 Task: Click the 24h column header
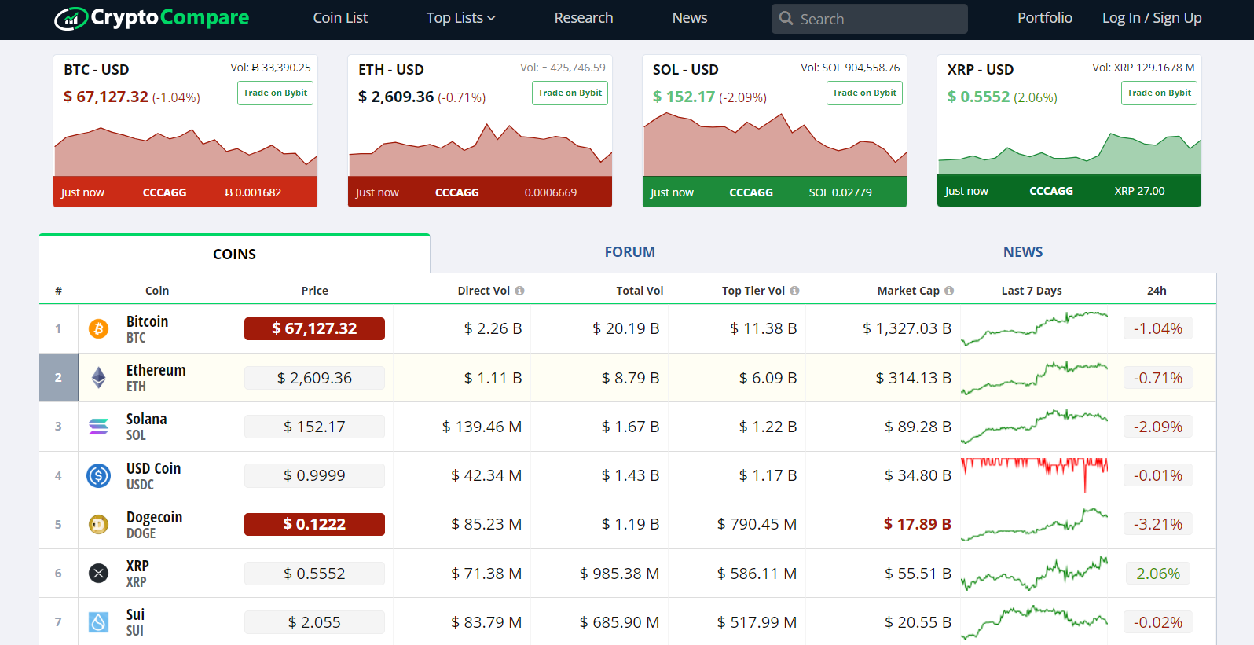[x=1157, y=291]
